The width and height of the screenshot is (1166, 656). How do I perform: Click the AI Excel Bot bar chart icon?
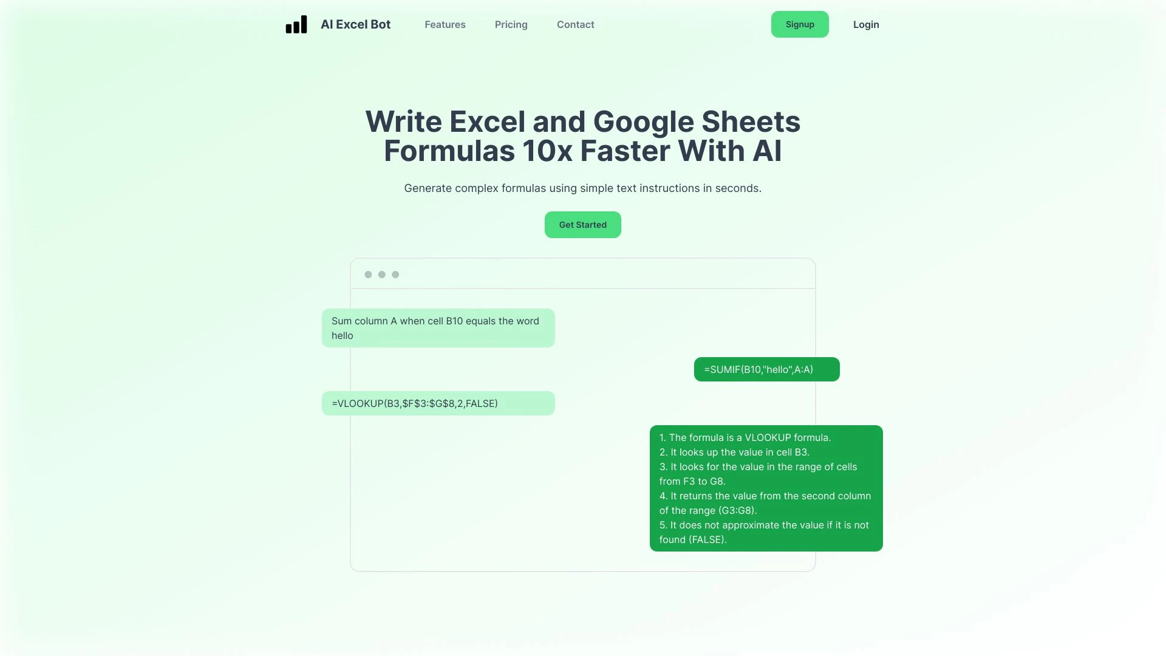(x=296, y=24)
